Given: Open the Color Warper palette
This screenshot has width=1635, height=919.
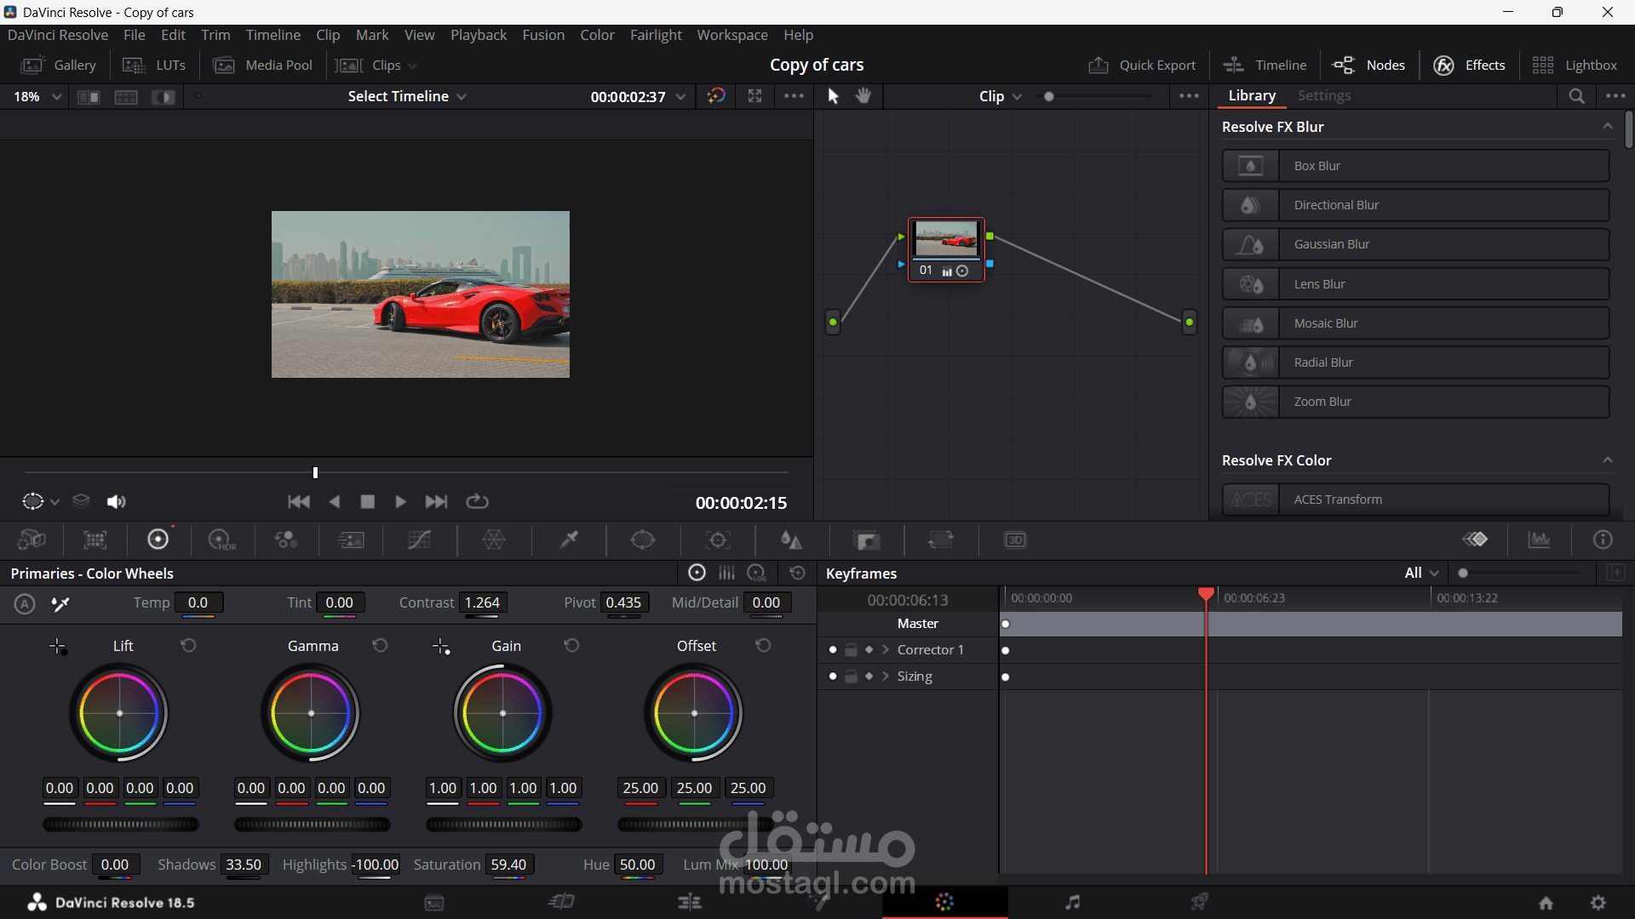Looking at the screenshot, I should point(494,539).
